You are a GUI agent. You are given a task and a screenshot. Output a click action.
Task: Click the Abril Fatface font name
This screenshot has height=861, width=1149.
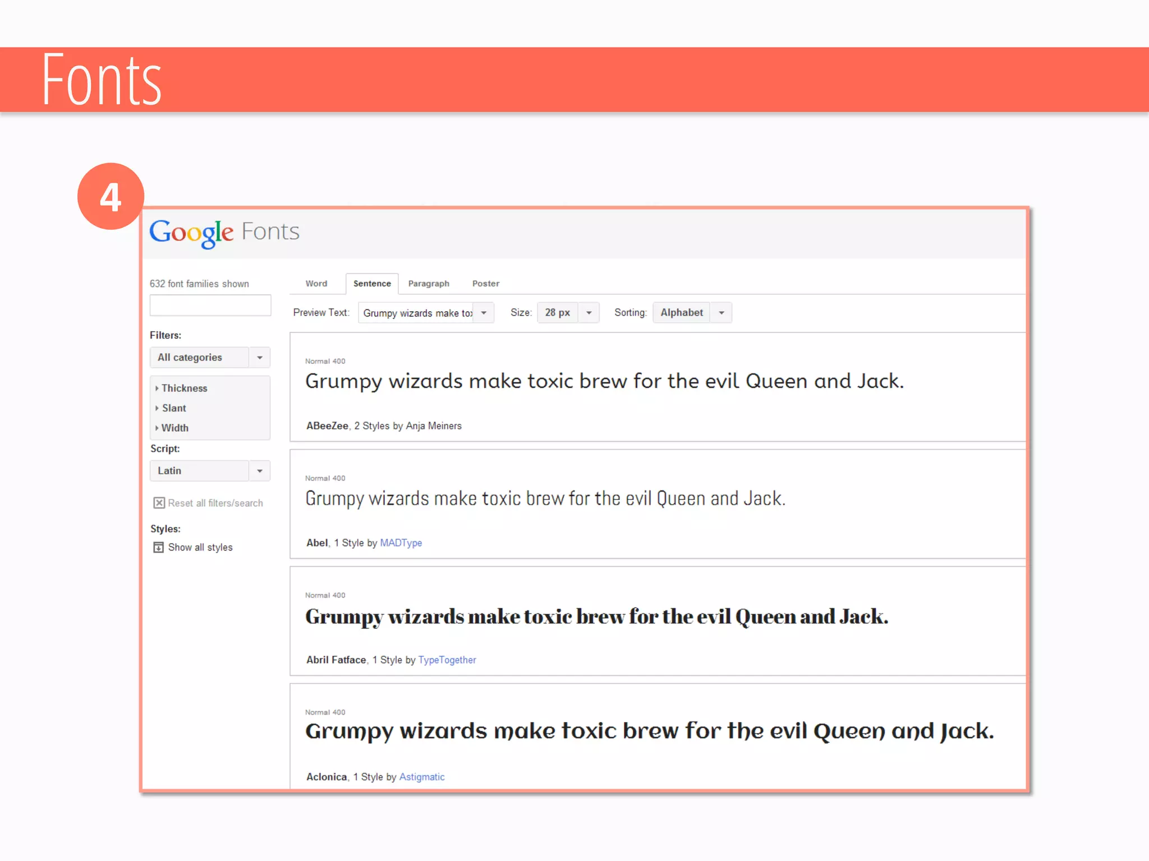(336, 660)
